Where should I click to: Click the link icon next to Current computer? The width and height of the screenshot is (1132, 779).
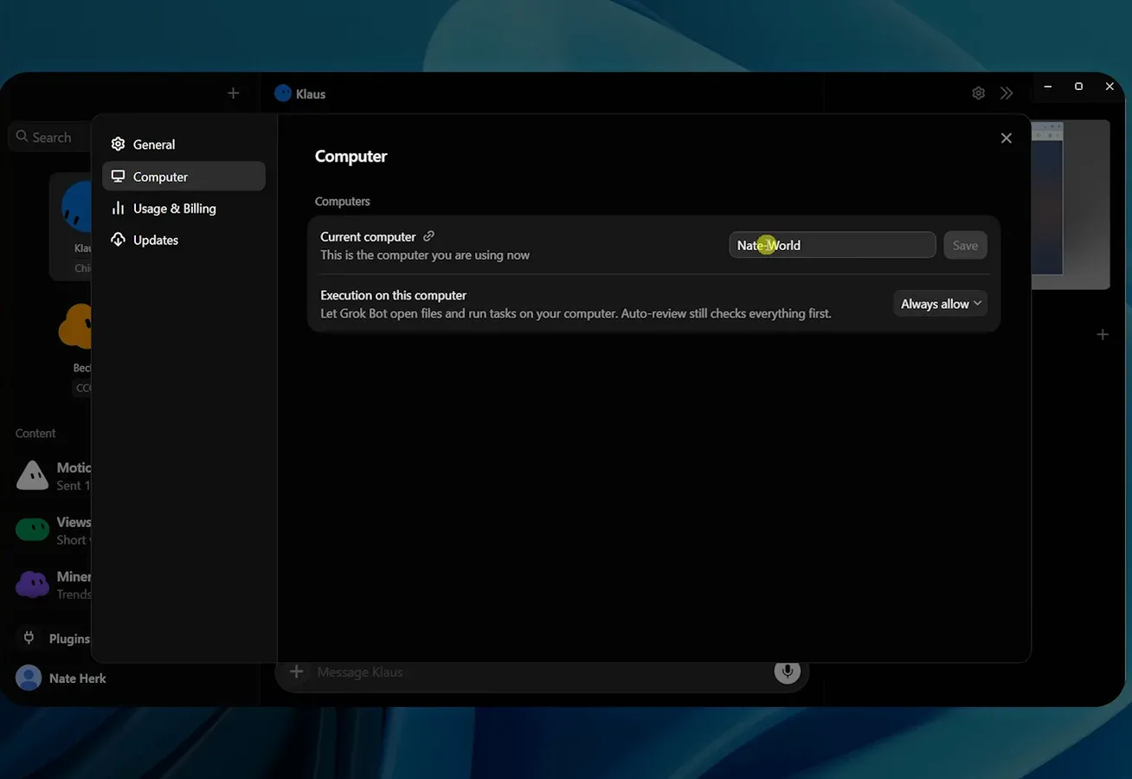click(x=428, y=235)
